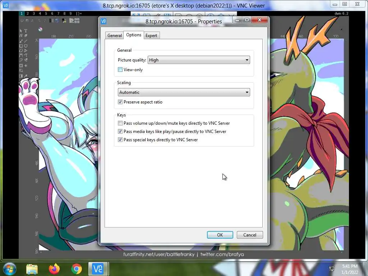Open the Picture quality dropdown

[x=199, y=60]
